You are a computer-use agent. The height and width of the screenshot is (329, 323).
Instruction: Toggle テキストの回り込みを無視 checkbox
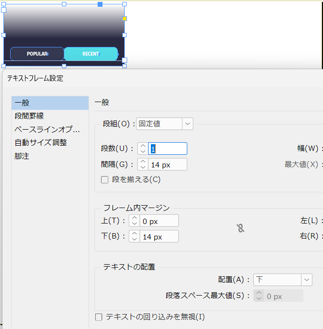pos(99,317)
